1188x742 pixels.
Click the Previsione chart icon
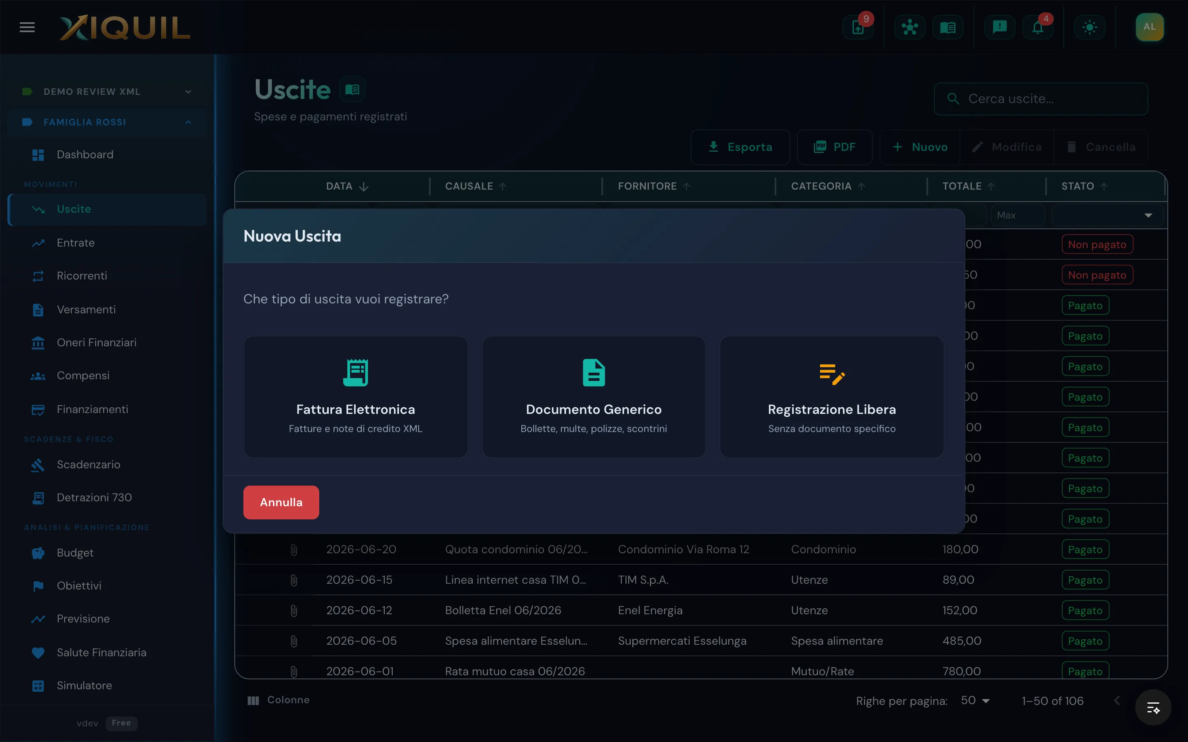tap(38, 619)
